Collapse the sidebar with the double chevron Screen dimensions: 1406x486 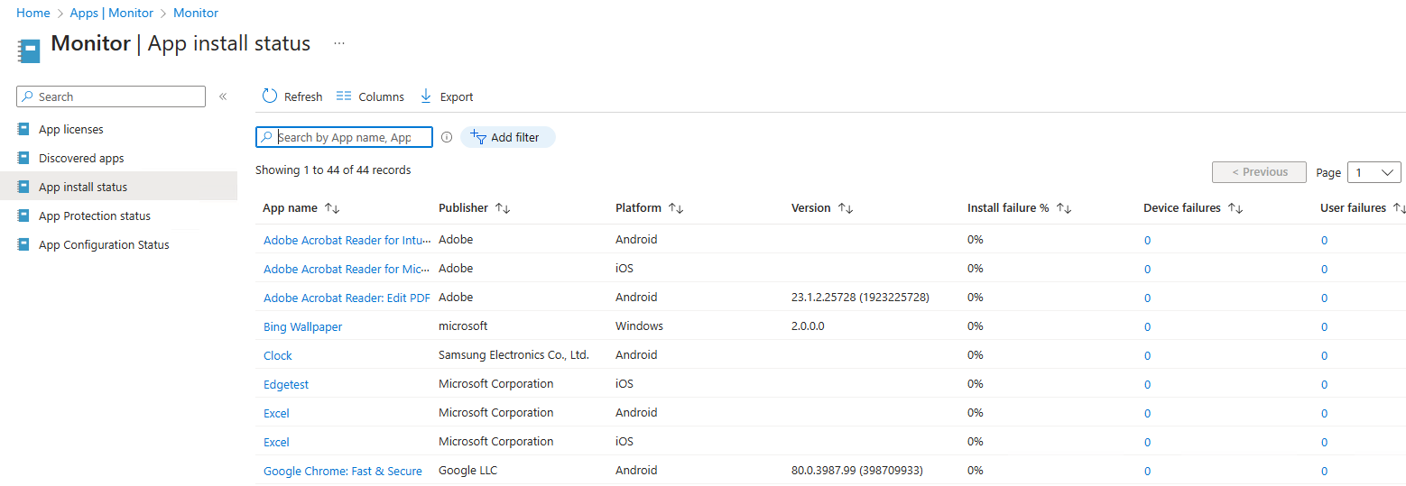tap(223, 96)
